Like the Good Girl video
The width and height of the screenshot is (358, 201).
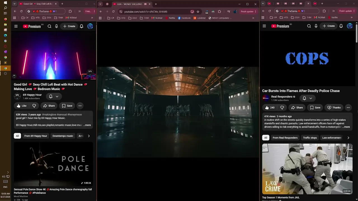click(x=22, y=106)
